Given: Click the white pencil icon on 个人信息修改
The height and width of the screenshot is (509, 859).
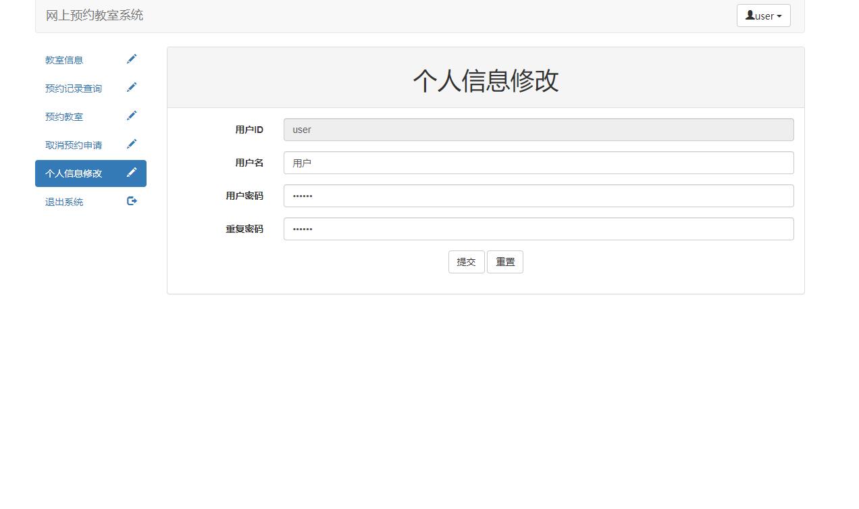Looking at the screenshot, I should (x=132, y=172).
